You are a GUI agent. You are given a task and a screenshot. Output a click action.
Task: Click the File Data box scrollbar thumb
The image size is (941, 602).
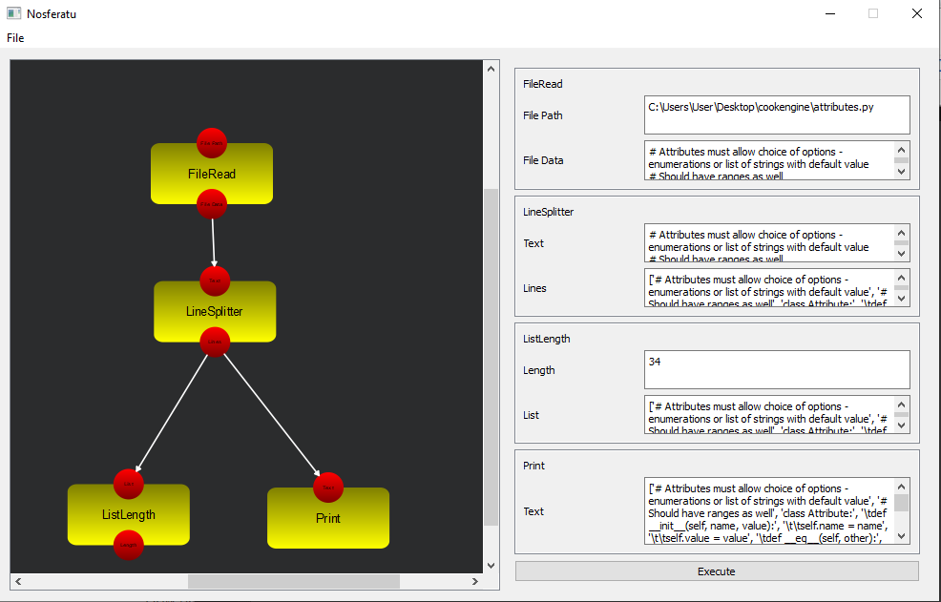pos(901,160)
